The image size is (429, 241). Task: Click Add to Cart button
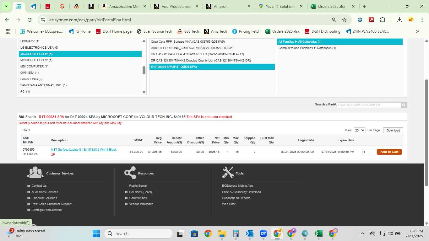click(x=389, y=152)
